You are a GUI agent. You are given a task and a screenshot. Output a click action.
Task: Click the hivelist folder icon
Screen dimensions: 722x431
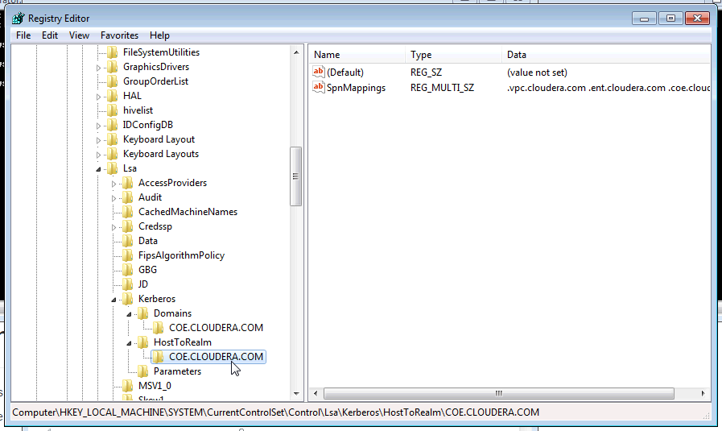point(113,110)
